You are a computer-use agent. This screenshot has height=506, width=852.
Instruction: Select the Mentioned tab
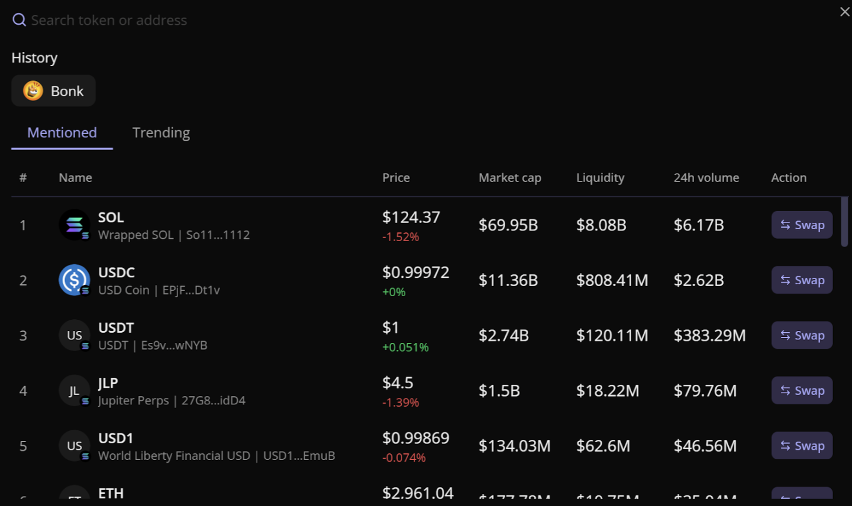(62, 132)
